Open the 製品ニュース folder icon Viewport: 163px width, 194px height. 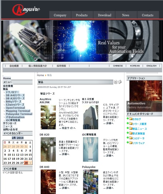pyautogui.click(x=130, y=128)
